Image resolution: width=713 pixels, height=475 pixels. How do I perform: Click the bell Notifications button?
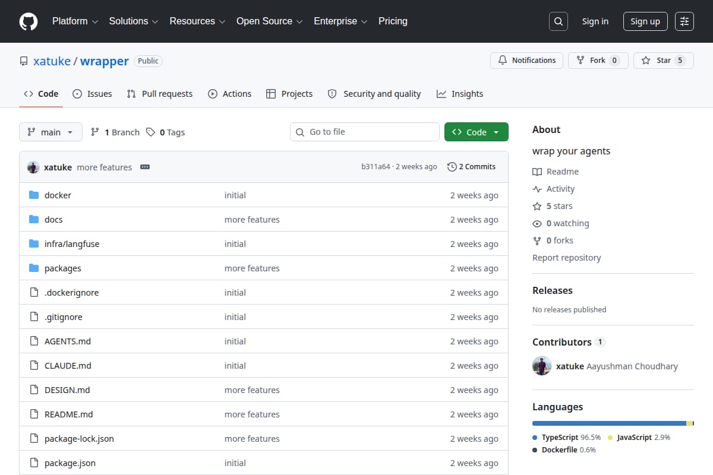click(x=526, y=61)
